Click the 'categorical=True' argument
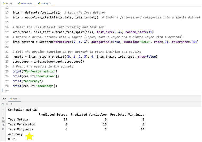The width and height of the screenshot is (202, 142). coord(106,42)
